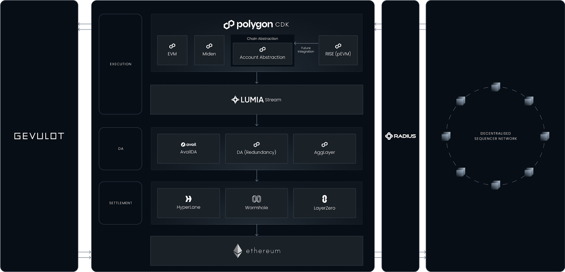Viewport: 565px width, 272px height.
Task: Click the HyperLane logo icon
Action: [189, 199]
